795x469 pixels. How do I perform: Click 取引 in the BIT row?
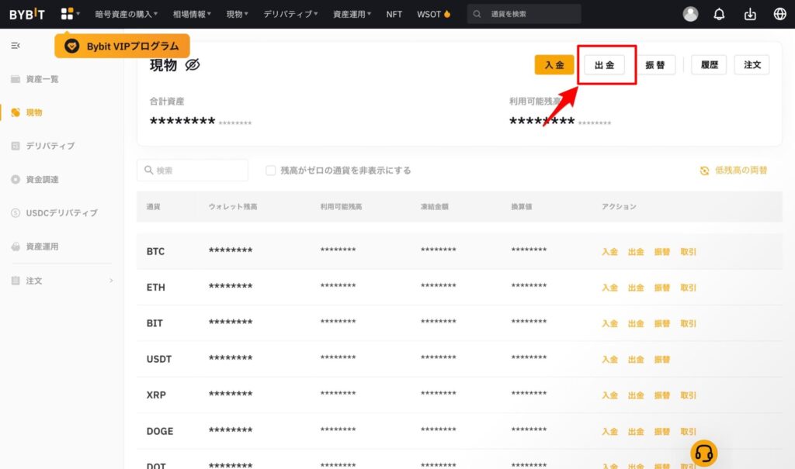click(688, 323)
